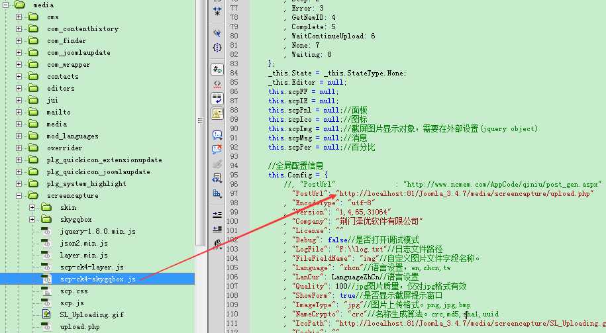
Task: Click the json2.min.js file icon
Action: click(x=46, y=244)
